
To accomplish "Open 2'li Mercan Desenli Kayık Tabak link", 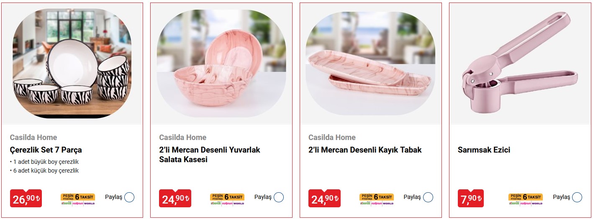I will 365,150.
